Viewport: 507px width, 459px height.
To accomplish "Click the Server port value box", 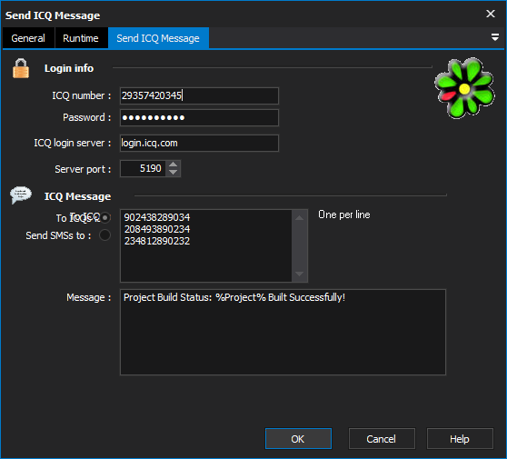I will click(x=144, y=168).
